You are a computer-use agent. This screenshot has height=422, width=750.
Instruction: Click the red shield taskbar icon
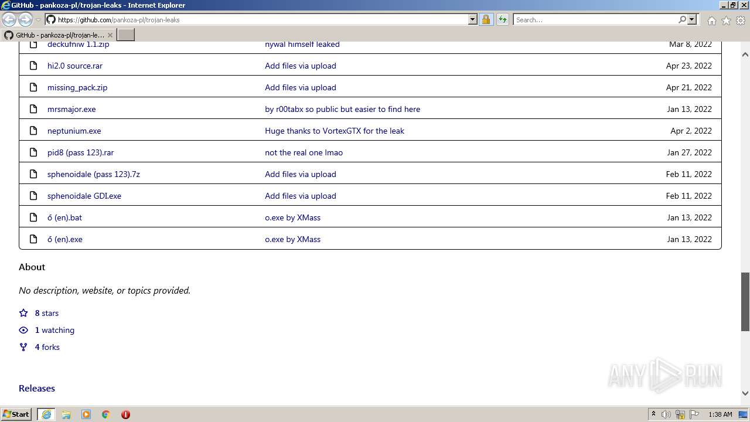[125, 414]
